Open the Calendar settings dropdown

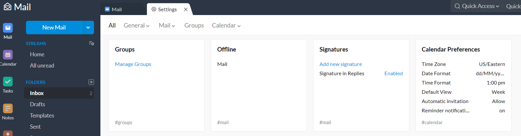[226, 26]
